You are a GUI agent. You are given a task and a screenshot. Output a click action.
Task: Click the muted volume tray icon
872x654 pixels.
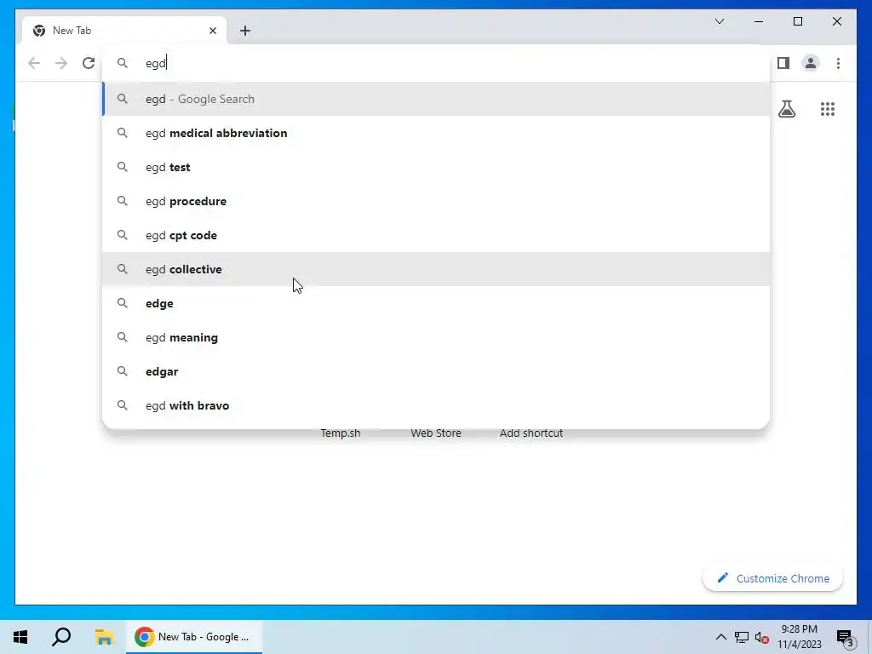click(x=762, y=637)
